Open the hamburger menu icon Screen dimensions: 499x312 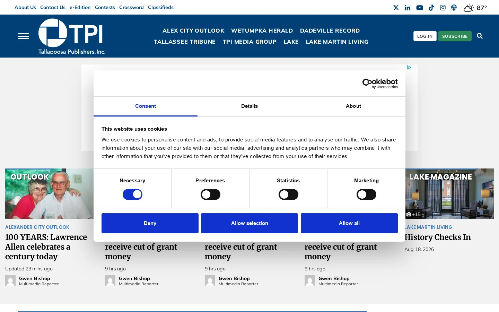pyautogui.click(x=24, y=36)
